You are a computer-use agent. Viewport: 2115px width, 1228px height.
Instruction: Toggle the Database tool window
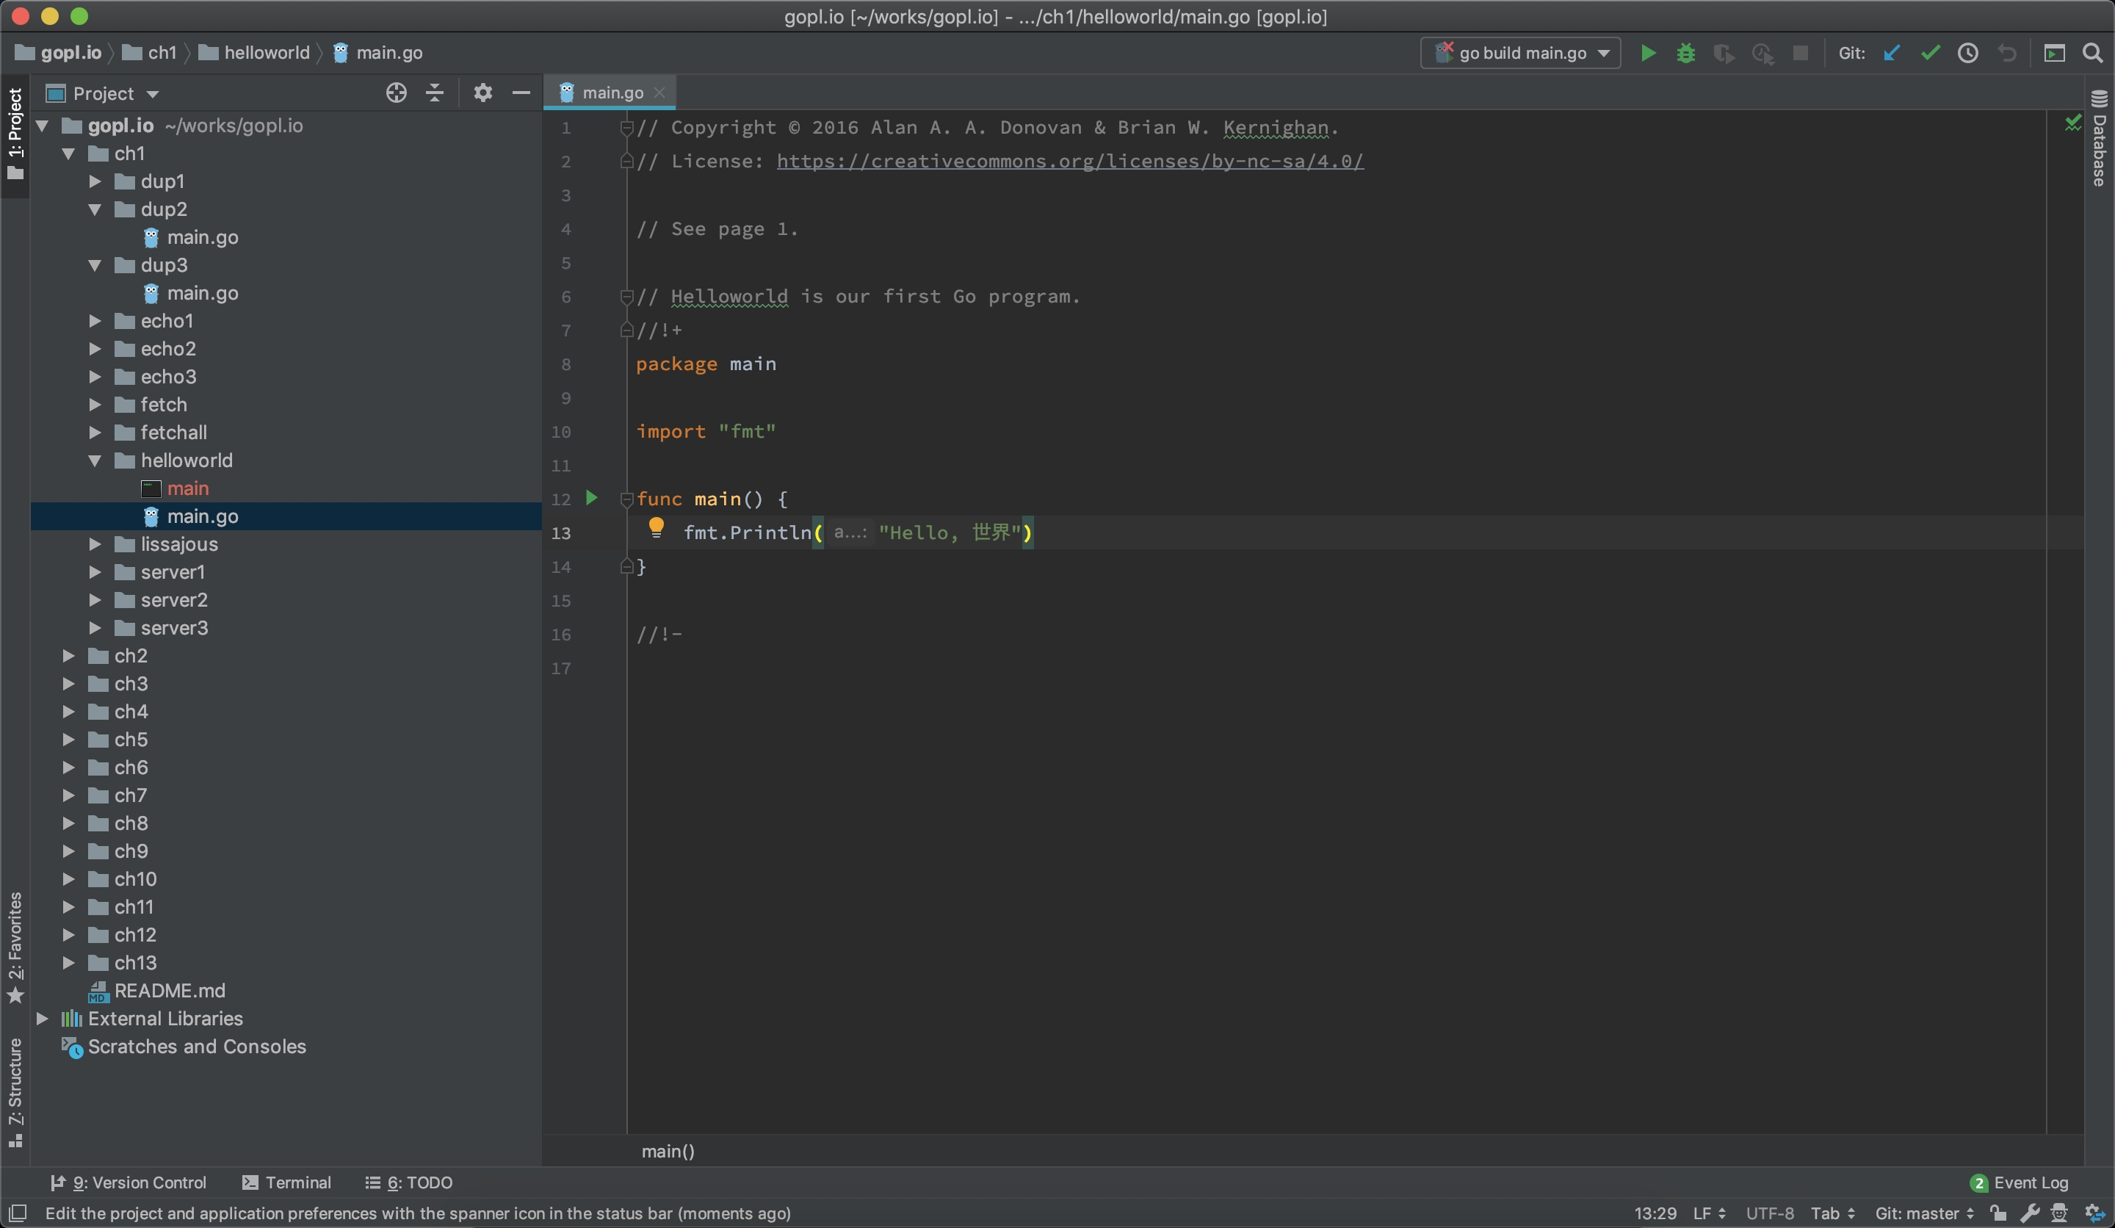(x=2099, y=139)
